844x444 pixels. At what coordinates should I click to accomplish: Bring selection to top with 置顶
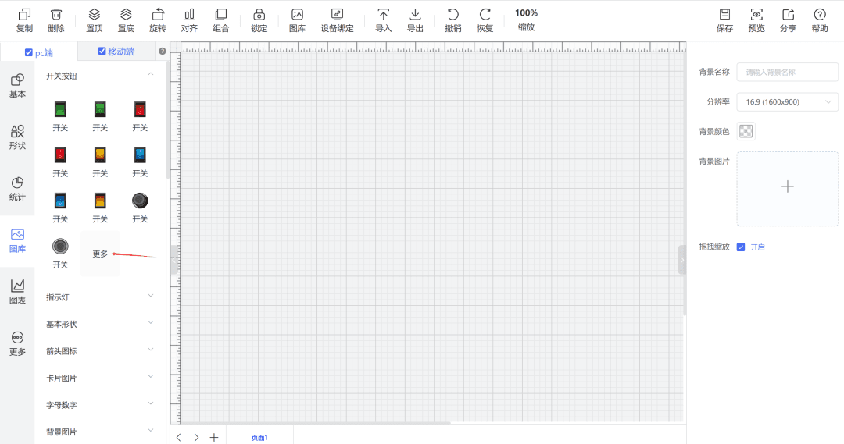(x=95, y=20)
